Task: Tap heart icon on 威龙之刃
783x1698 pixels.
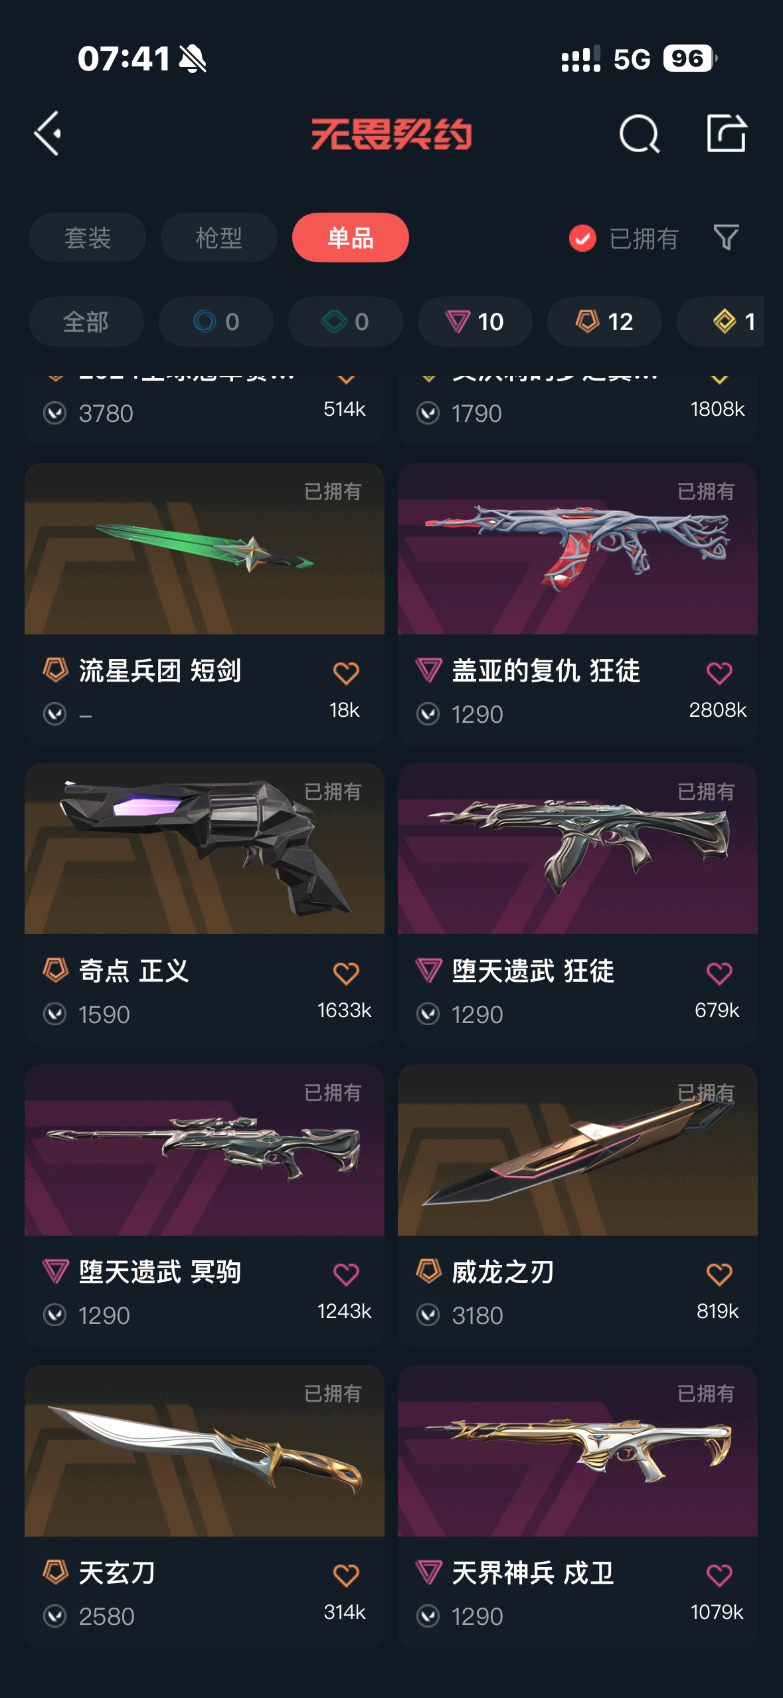Action: pyautogui.click(x=719, y=1274)
